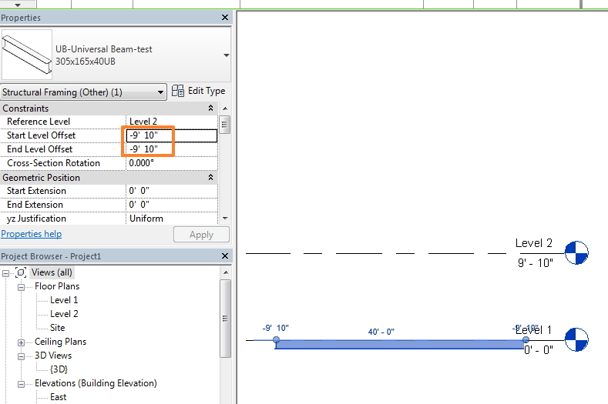
Task: Collapse the Constraints section
Action: pyautogui.click(x=210, y=108)
